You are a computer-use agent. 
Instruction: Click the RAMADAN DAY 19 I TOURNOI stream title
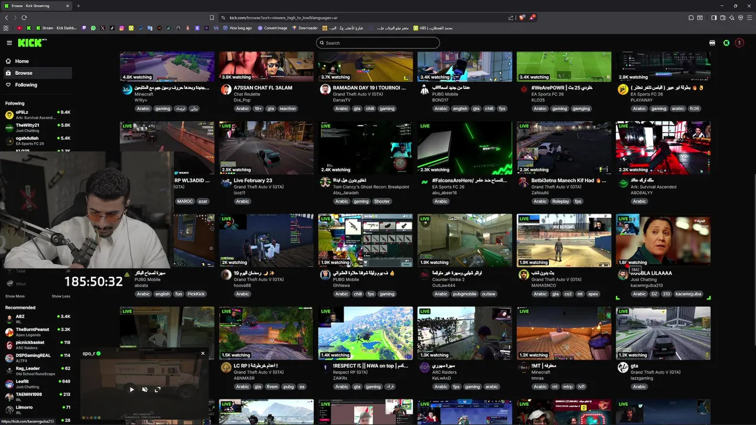tap(369, 87)
